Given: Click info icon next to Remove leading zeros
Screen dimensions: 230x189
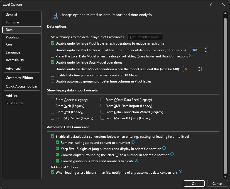Looking at the screenshot, I should (133, 142).
